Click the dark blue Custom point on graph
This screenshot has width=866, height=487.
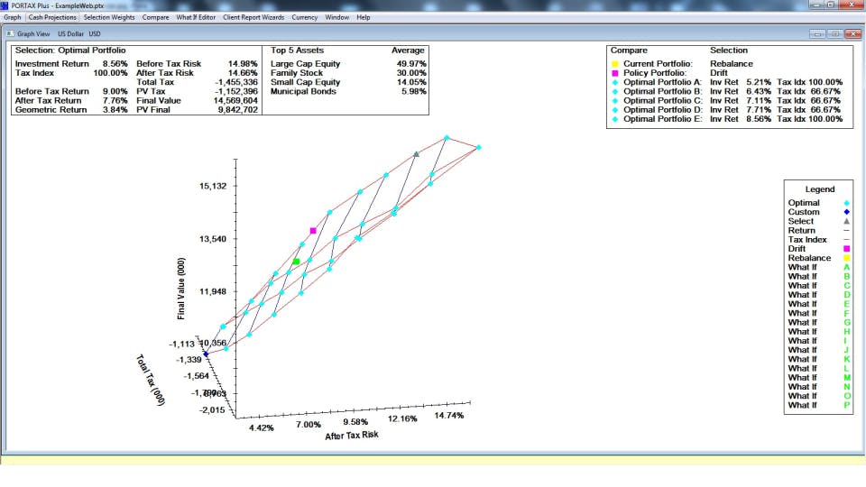206,354
